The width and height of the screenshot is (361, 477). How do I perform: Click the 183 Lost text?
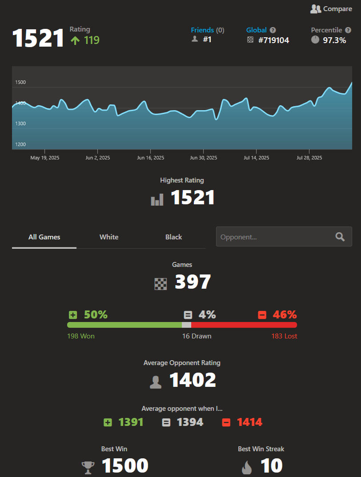point(284,336)
